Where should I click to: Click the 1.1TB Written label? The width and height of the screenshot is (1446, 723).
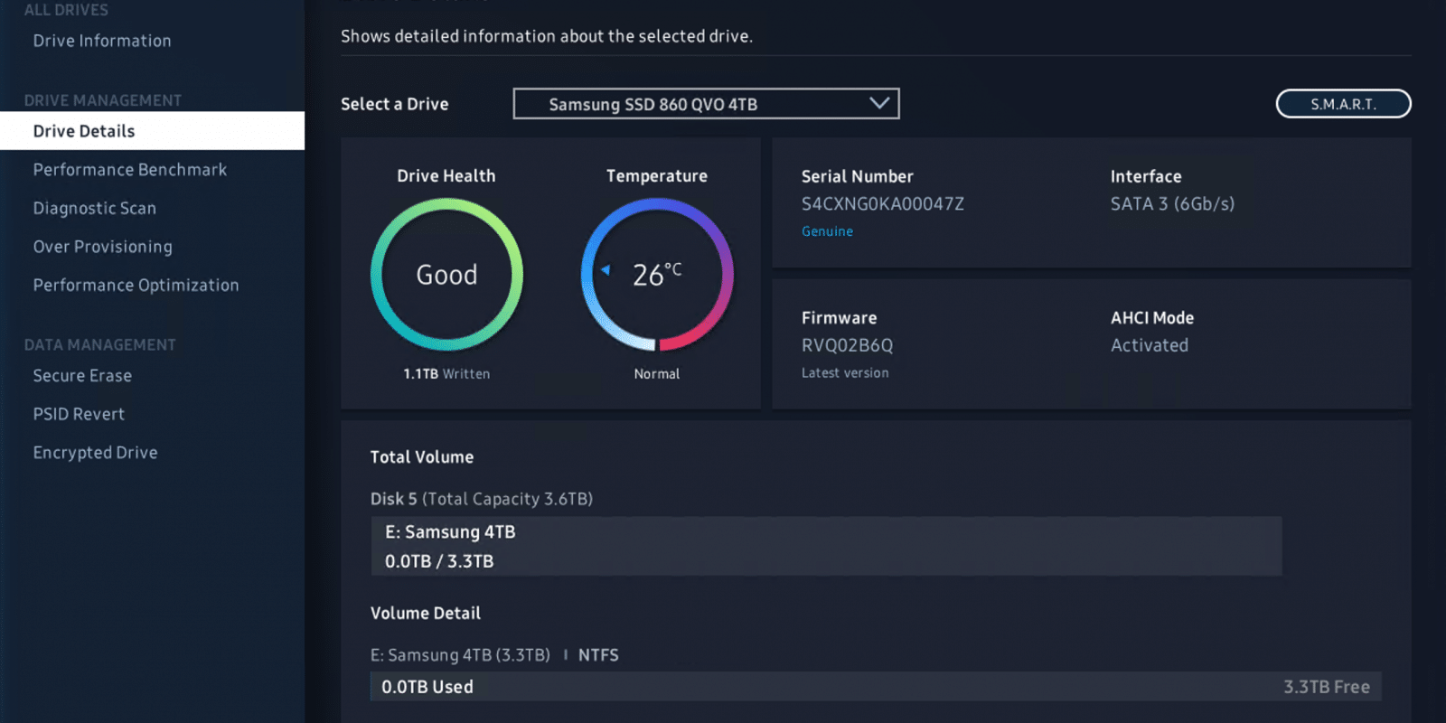[446, 374]
